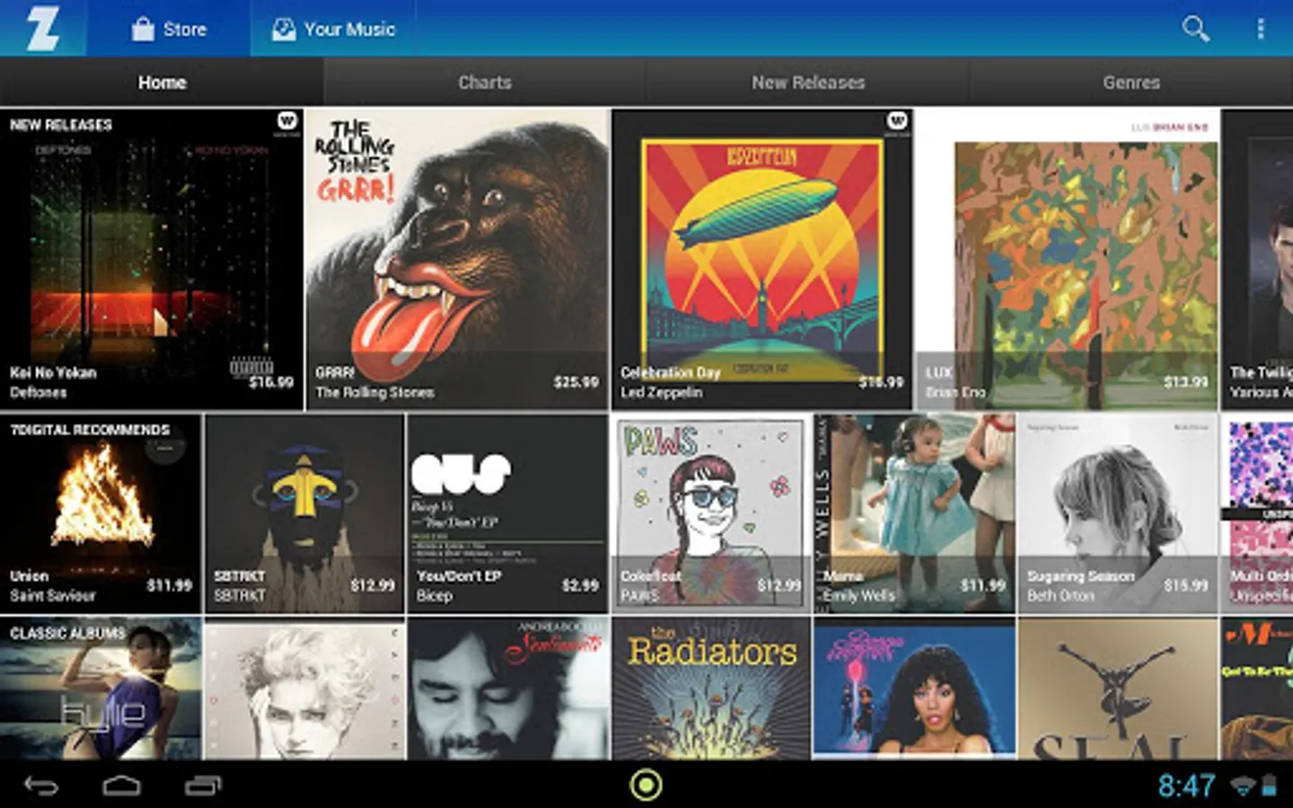
Task: Switch to the New Releases tab
Action: click(808, 83)
